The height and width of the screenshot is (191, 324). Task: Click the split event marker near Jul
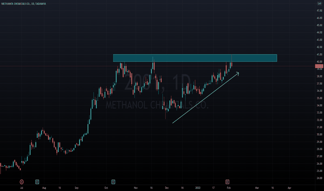point(22,182)
